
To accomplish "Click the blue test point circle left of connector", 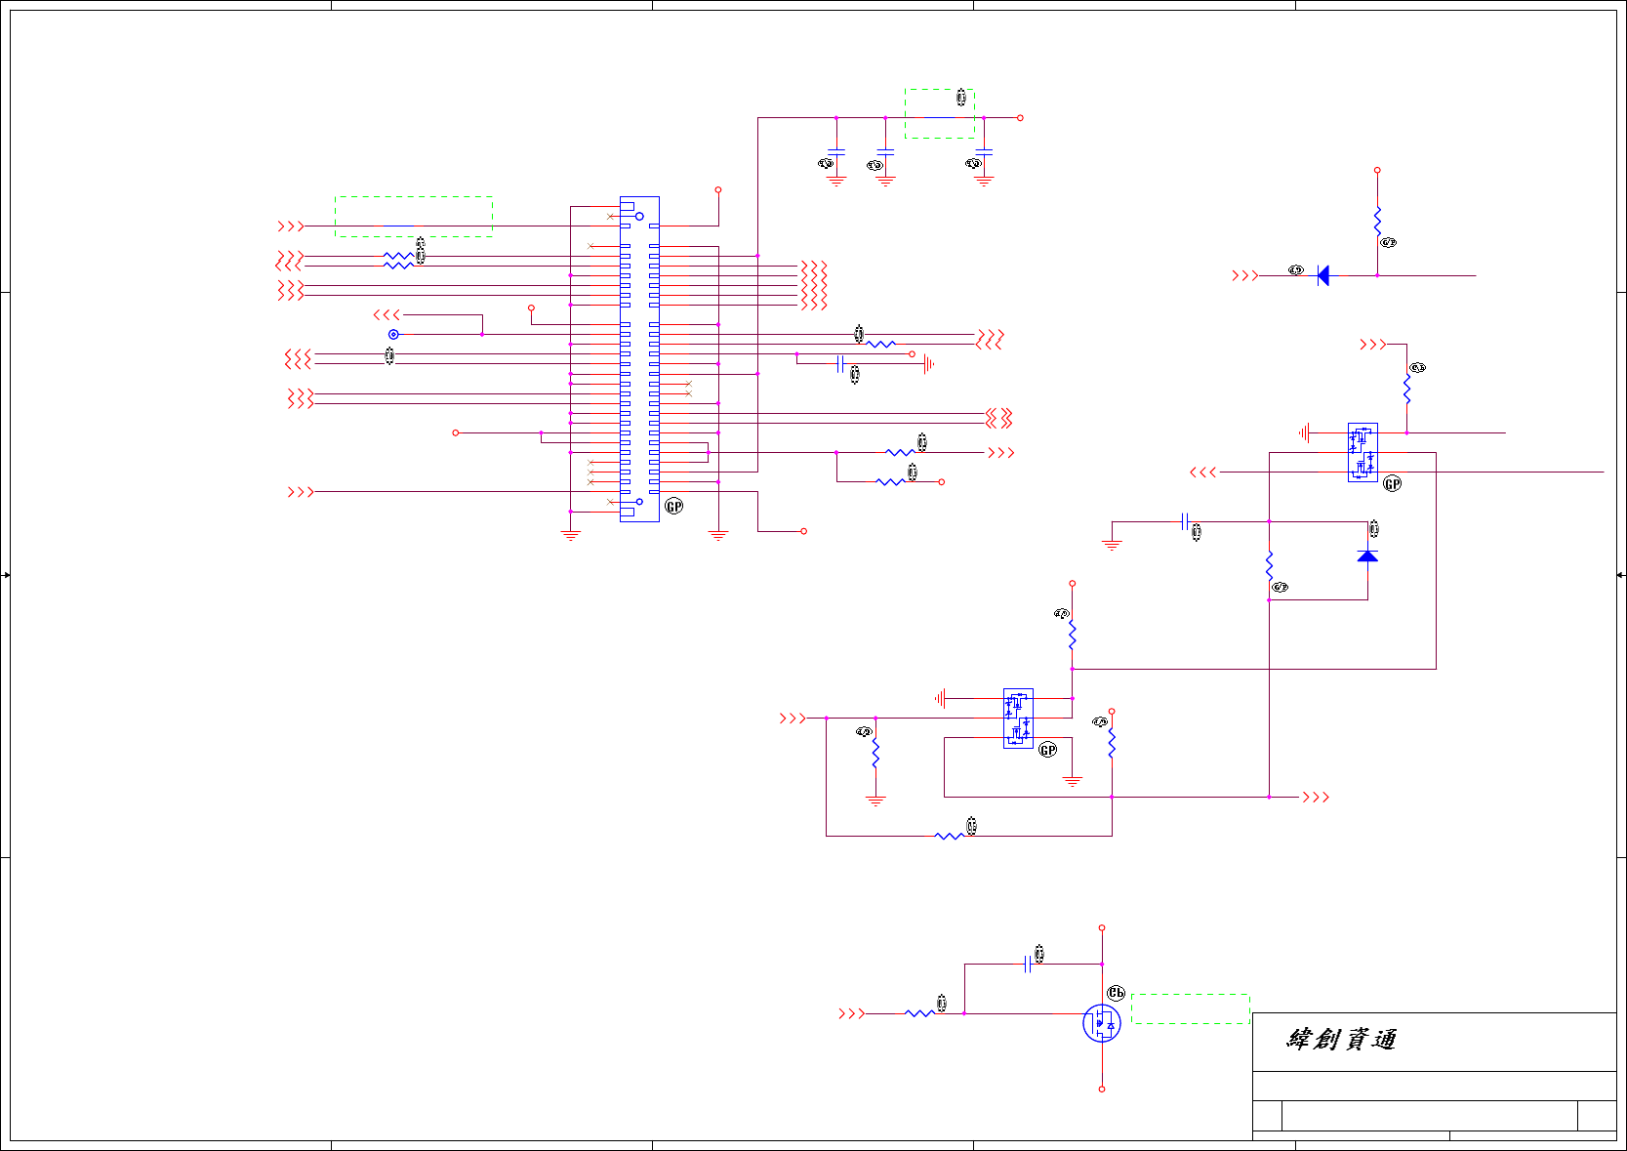I will (393, 334).
